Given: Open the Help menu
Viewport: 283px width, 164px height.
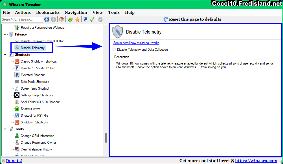Looking at the screenshot, I should (x=130, y=12).
